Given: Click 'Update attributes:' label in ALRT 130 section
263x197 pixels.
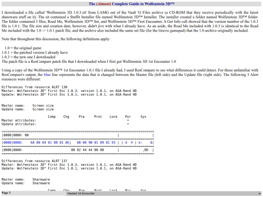Looking at the screenshot, I should tap(19, 124).
